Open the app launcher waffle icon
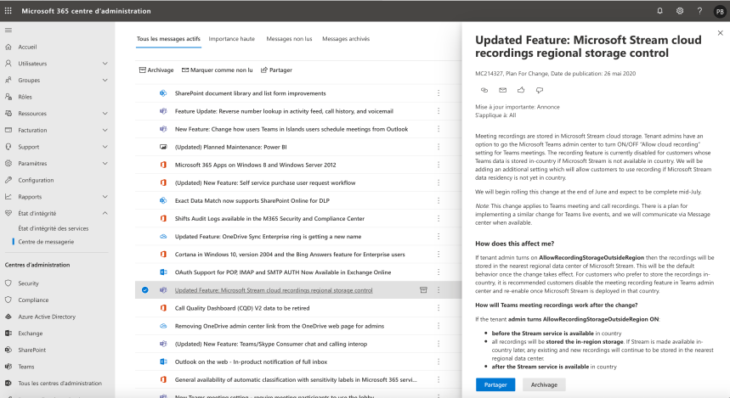The image size is (730, 398). pyautogui.click(x=9, y=11)
